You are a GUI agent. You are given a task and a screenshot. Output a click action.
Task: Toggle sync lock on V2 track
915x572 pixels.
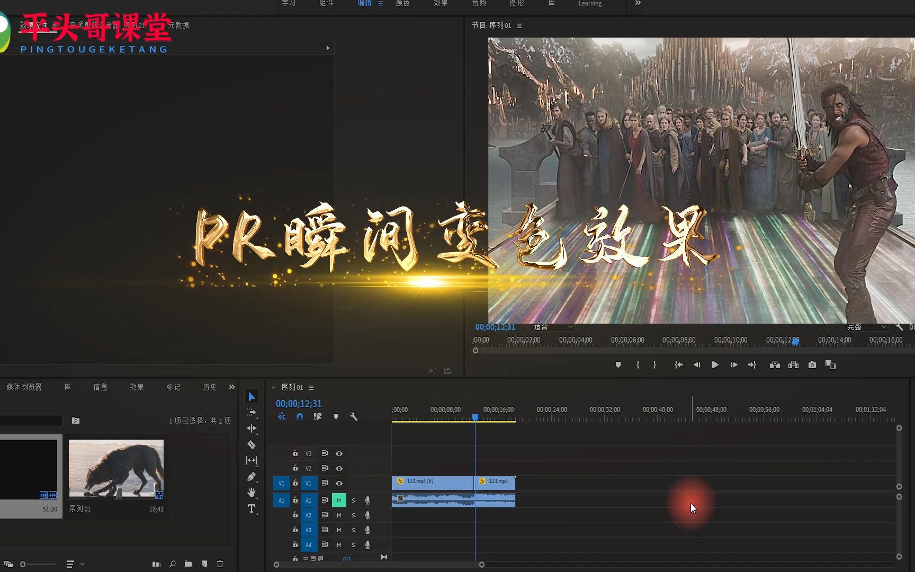pos(325,468)
